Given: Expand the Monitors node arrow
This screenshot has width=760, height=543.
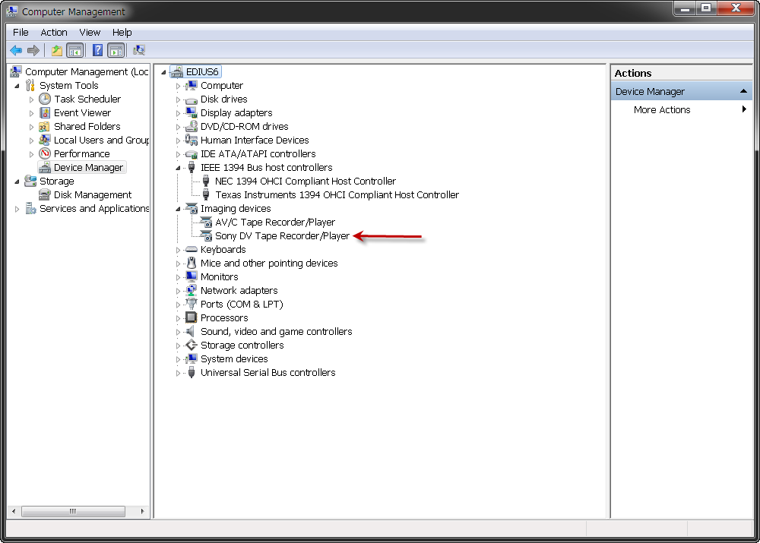Looking at the screenshot, I should 178,277.
